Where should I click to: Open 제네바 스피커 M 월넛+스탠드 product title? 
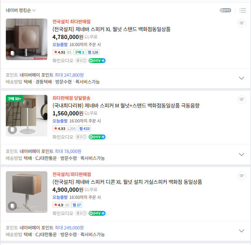[x=126, y=106]
